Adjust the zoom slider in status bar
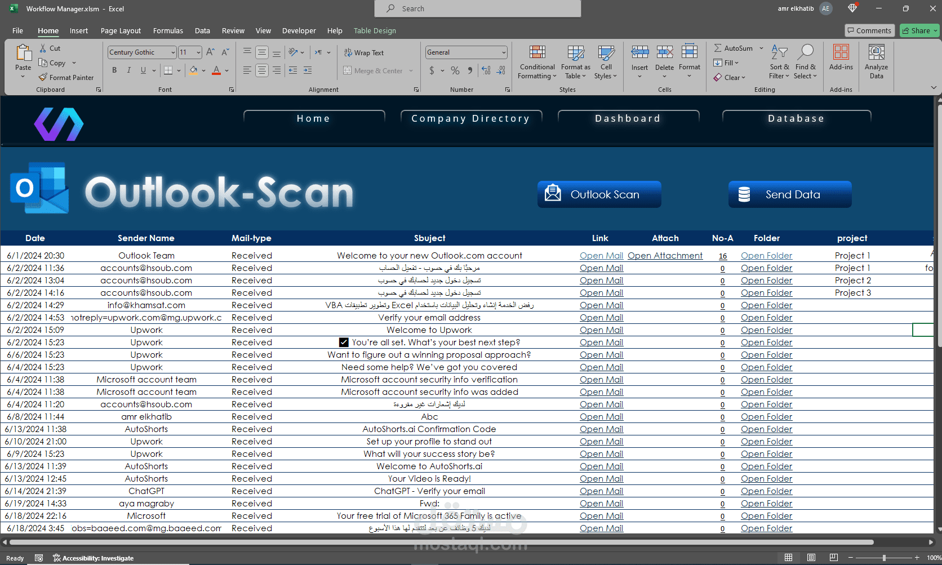The image size is (942, 565). coord(884,558)
